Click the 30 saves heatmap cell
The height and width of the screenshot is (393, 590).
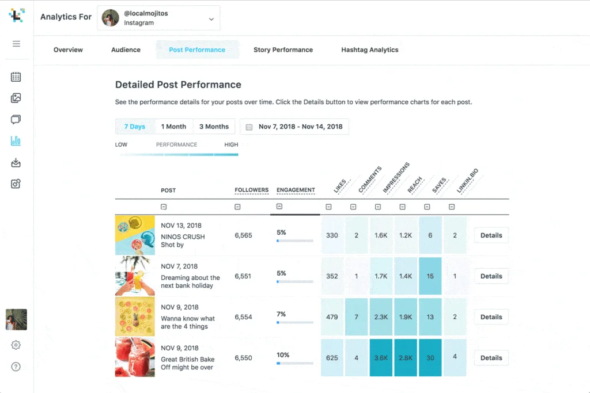[x=430, y=358]
